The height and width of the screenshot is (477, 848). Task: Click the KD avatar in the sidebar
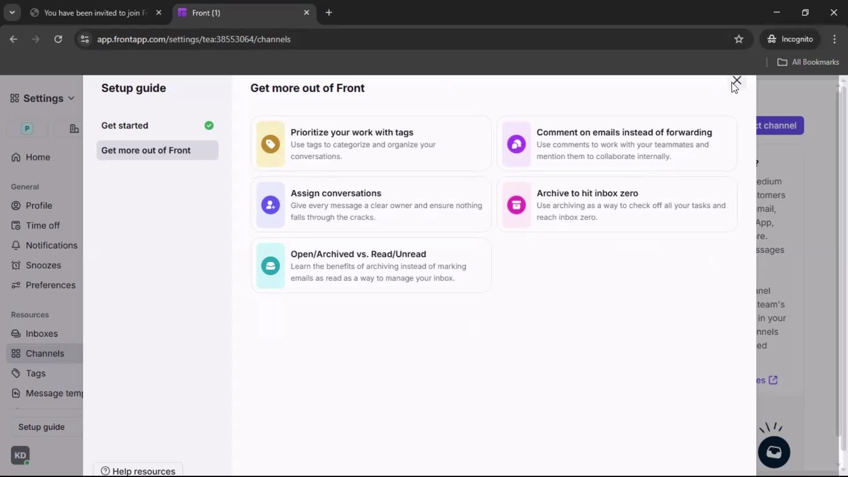tap(20, 455)
